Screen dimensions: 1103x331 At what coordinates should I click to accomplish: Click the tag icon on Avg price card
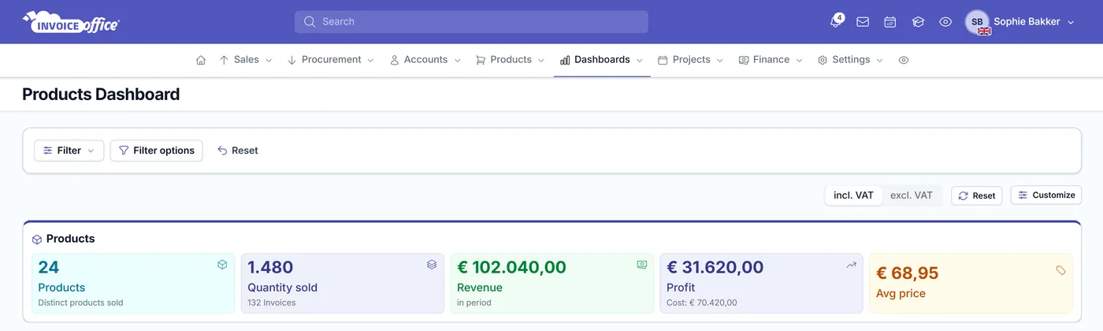[1060, 270]
